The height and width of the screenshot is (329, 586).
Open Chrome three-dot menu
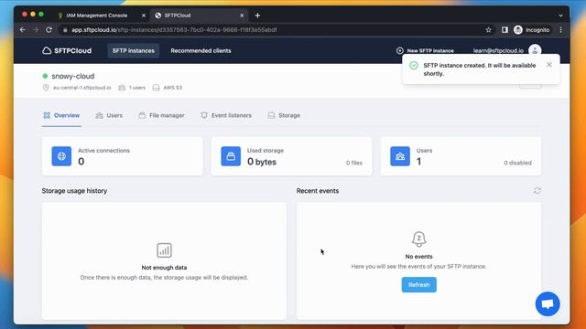(x=560, y=30)
